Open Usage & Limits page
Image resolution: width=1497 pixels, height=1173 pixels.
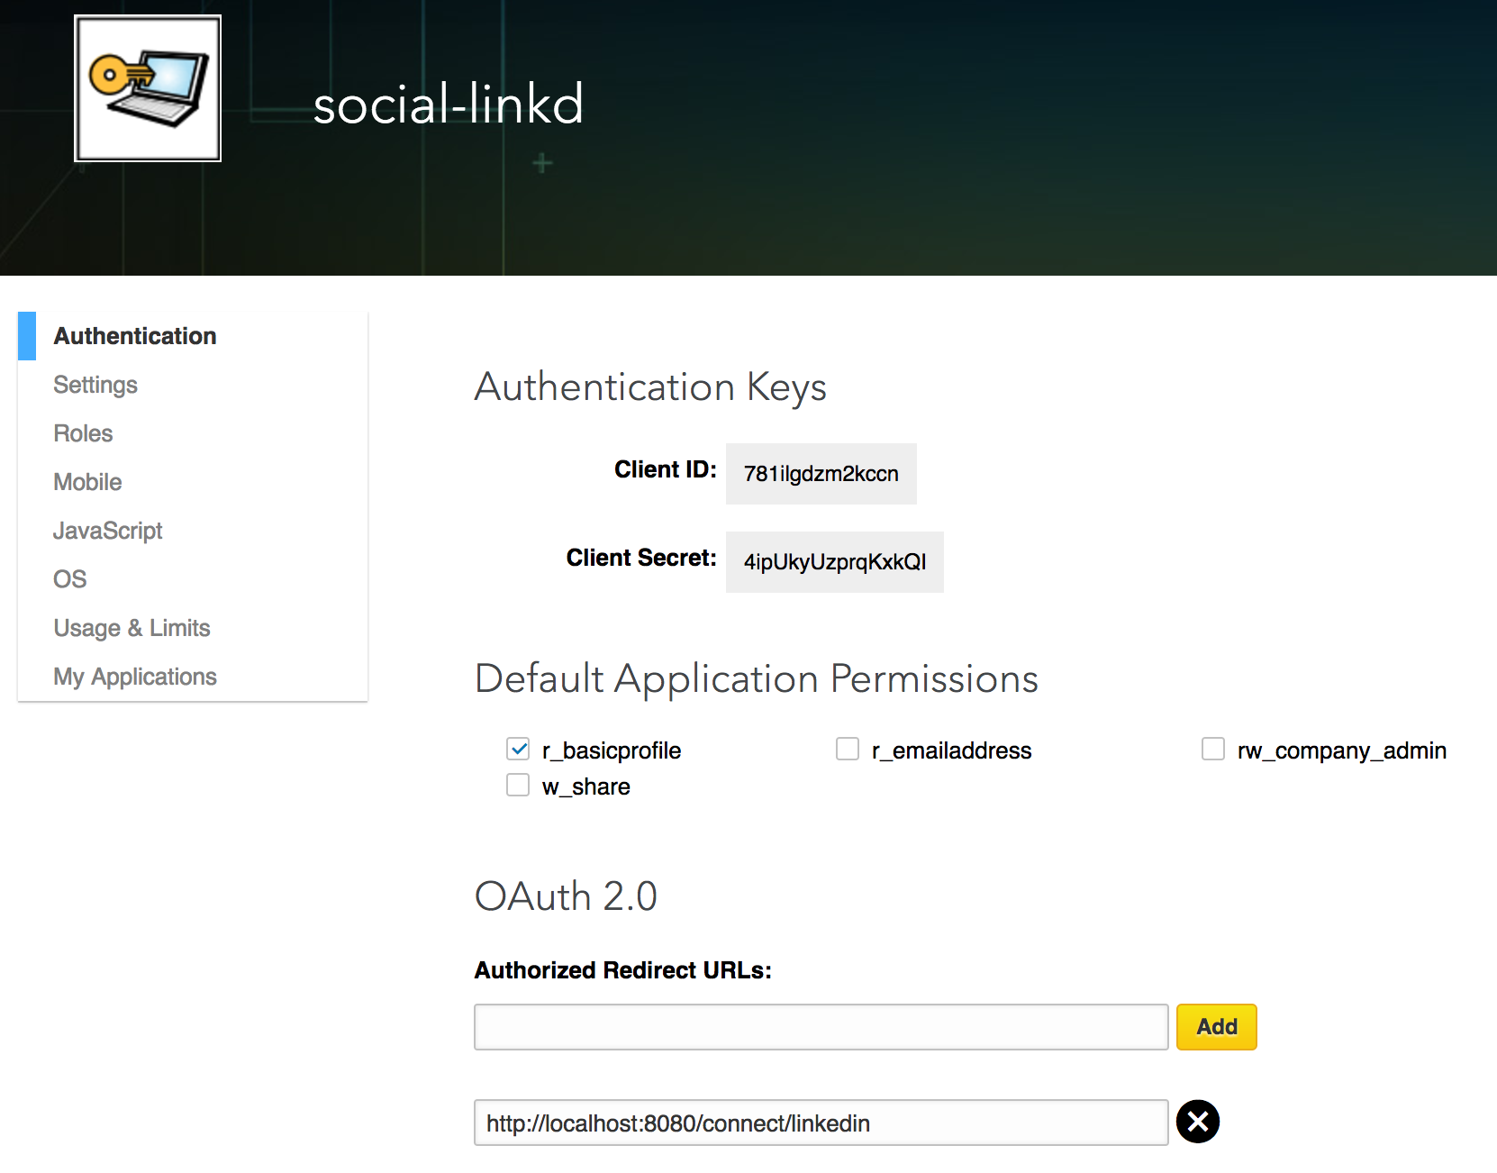132,628
